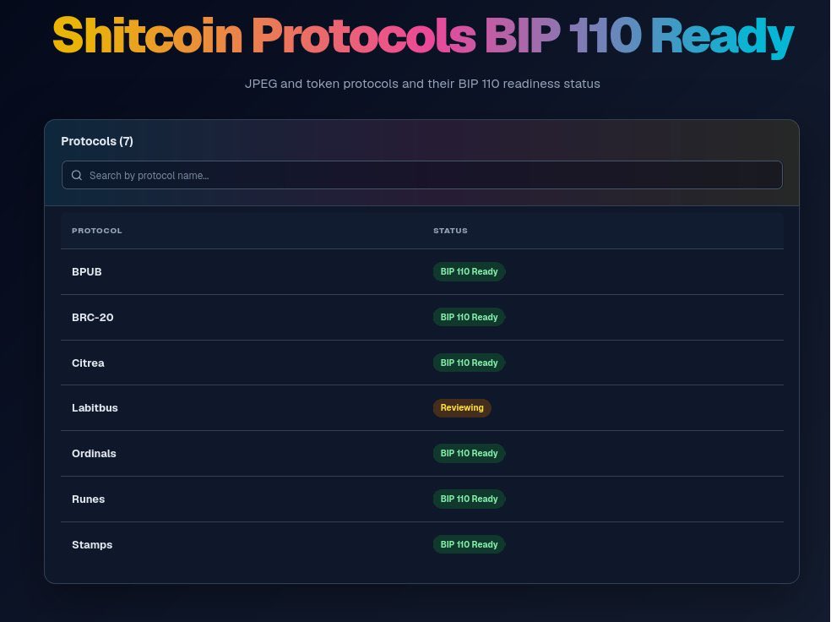Focus the Search by protocol name field
The width and height of the screenshot is (831, 622).
tap(422, 175)
